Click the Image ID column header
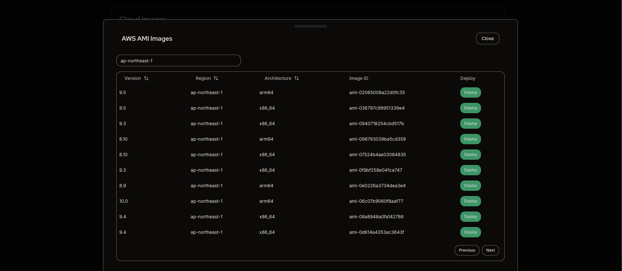This screenshot has width=622, height=271. click(358, 78)
